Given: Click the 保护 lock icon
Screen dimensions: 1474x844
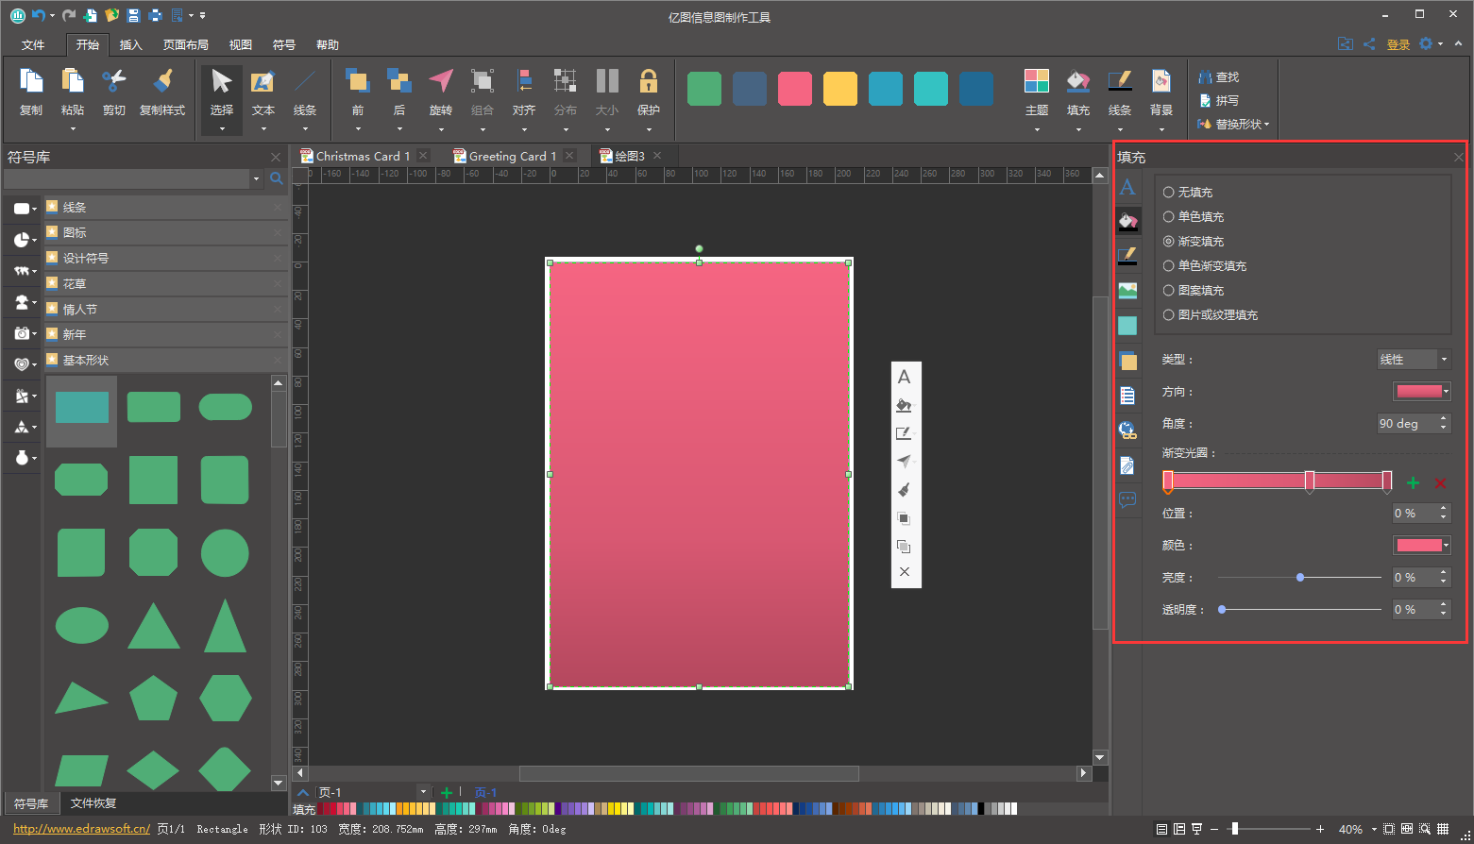Looking at the screenshot, I should click(x=648, y=82).
